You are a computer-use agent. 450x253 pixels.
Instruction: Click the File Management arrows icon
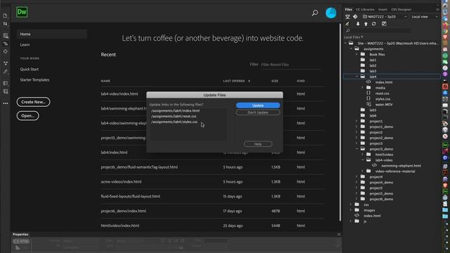(x=5, y=24)
